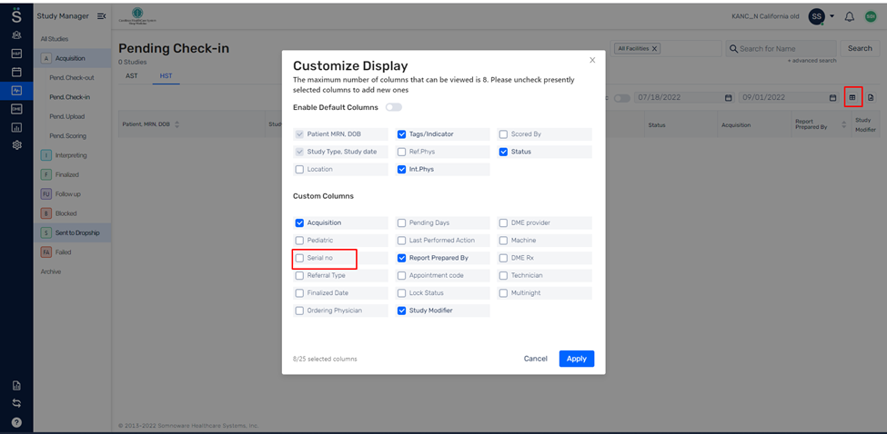Uncheck the Study Modifier column
Viewport: 887px width, 434px height.
point(401,311)
